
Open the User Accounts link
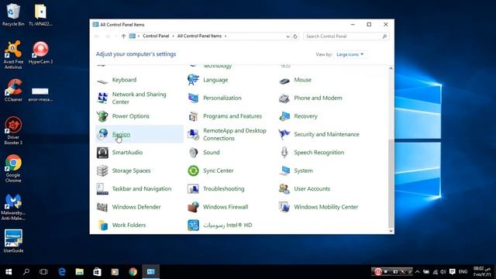point(312,189)
